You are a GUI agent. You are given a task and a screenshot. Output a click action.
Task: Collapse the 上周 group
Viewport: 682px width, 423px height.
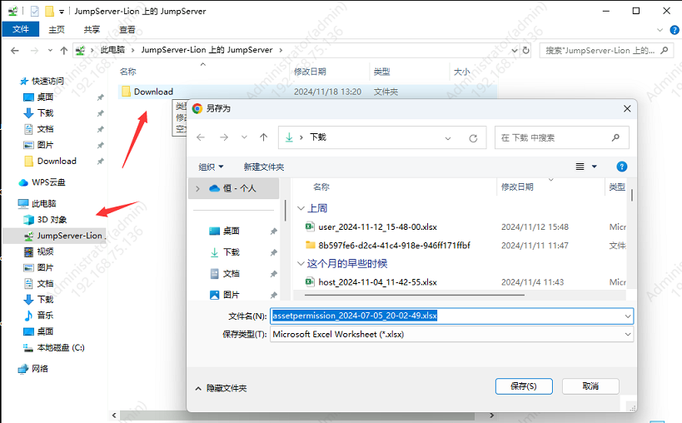(x=301, y=208)
